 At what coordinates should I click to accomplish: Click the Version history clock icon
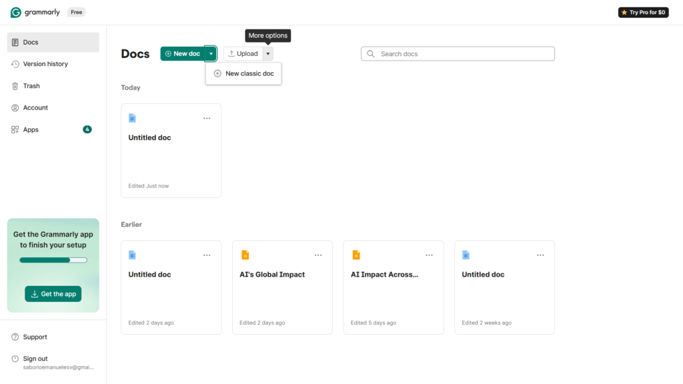[15, 64]
